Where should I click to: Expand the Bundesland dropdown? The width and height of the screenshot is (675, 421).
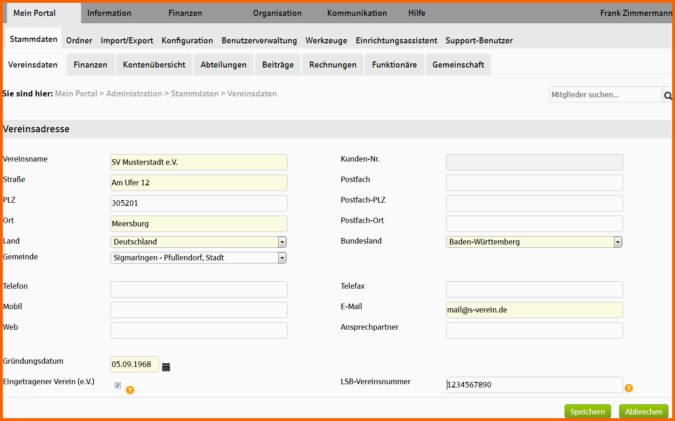click(x=534, y=242)
